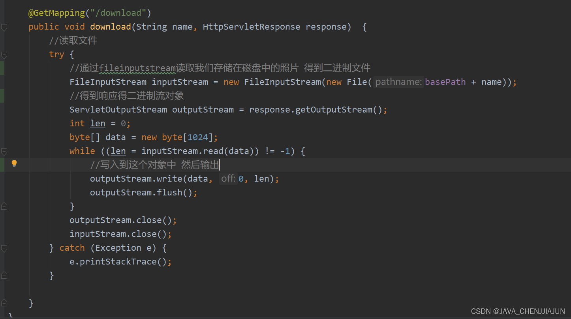The image size is (571, 319).
Task: Click the @GetMapping annotation
Action: point(56,13)
